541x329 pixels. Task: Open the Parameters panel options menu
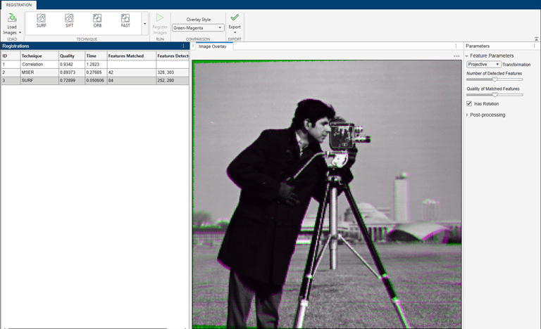pos(535,46)
